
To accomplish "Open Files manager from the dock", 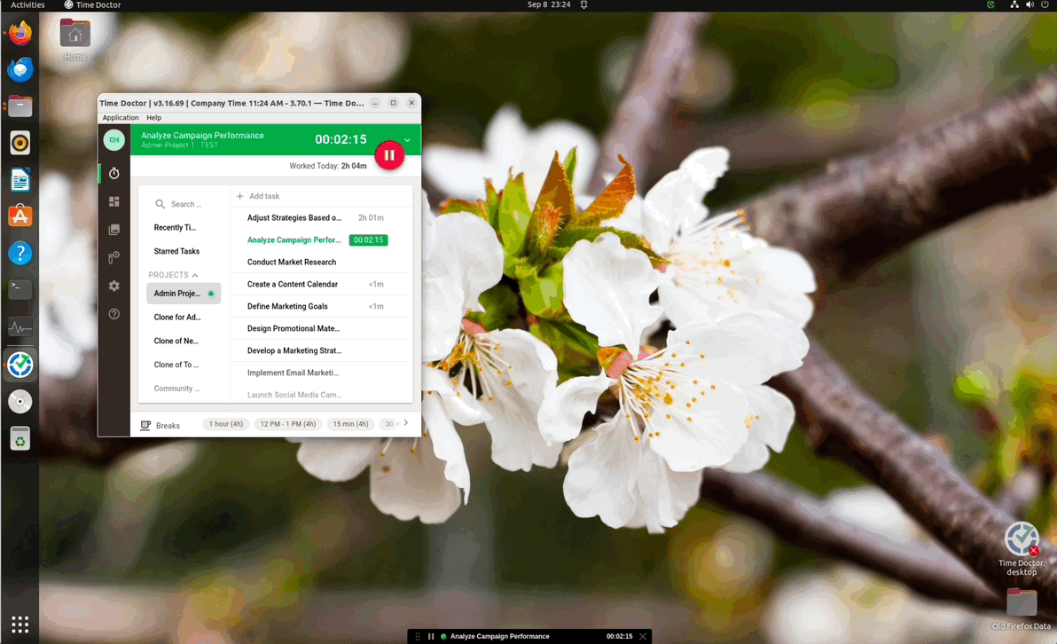I will pyautogui.click(x=20, y=106).
